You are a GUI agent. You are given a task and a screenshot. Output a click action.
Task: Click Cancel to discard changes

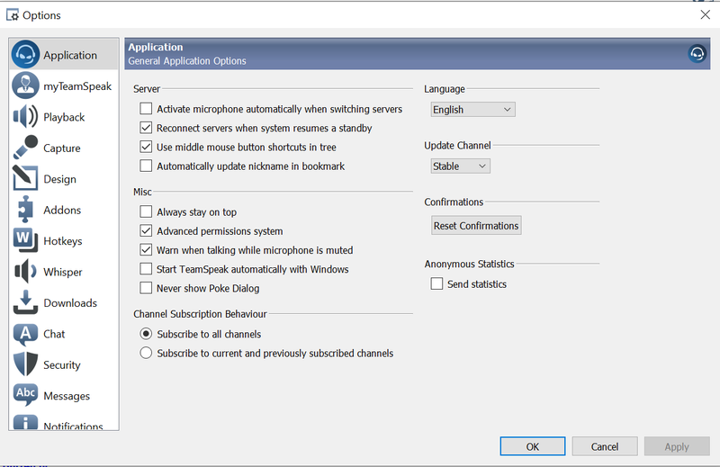point(605,446)
